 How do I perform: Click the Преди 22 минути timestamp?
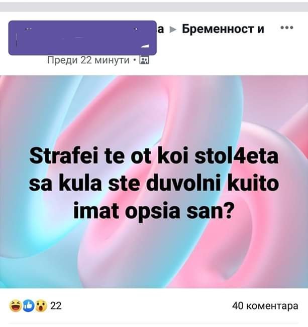tap(88, 60)
